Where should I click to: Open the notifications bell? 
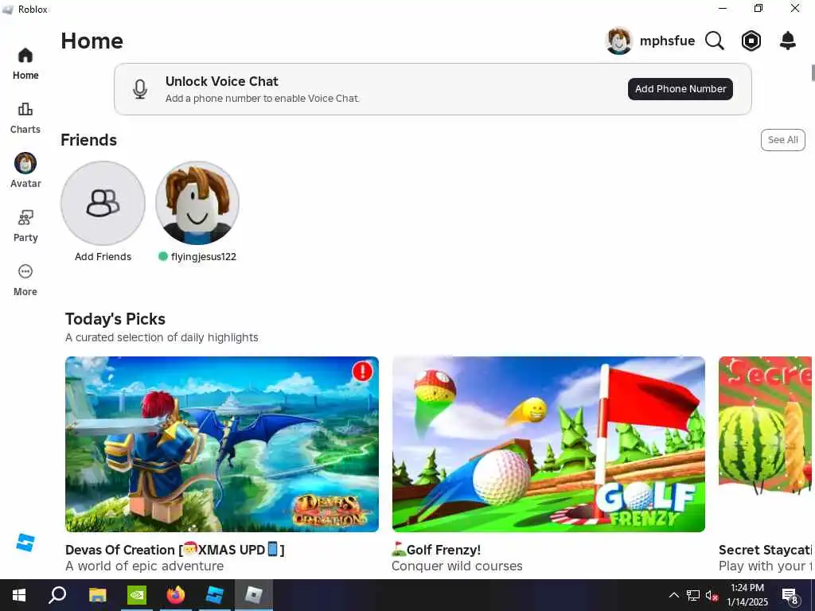coord(788,41)
